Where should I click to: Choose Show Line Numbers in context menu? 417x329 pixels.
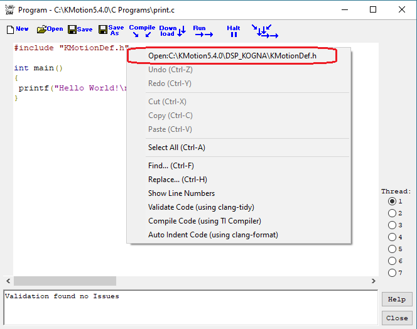click(x=181, y=193)
